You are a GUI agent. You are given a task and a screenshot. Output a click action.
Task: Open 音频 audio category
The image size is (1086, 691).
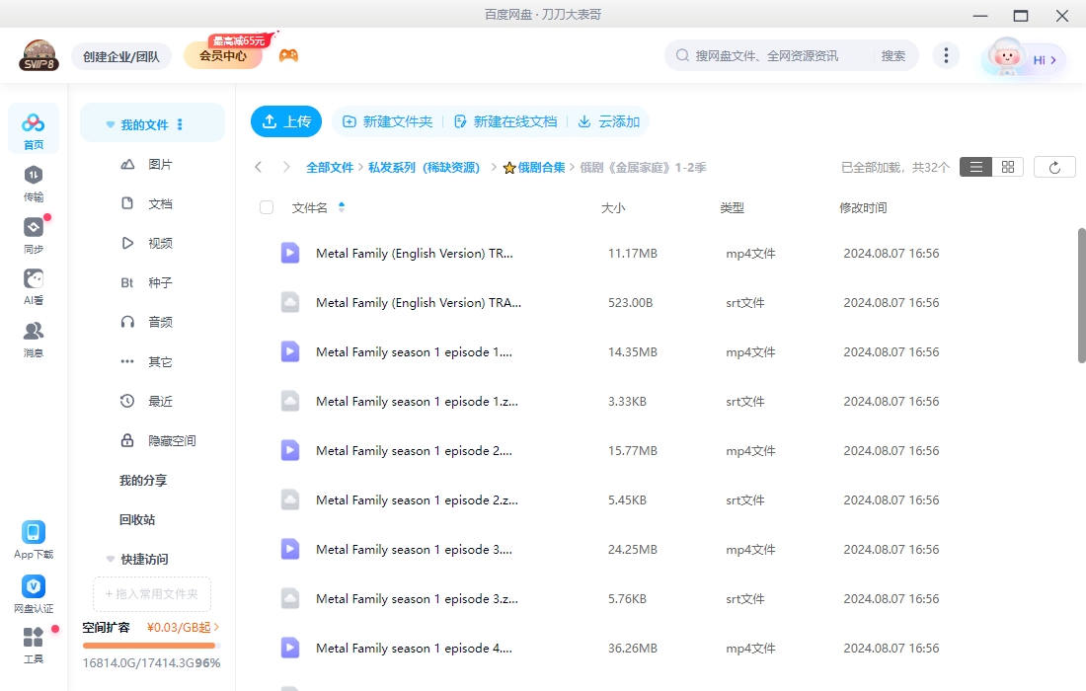[152, 322]
